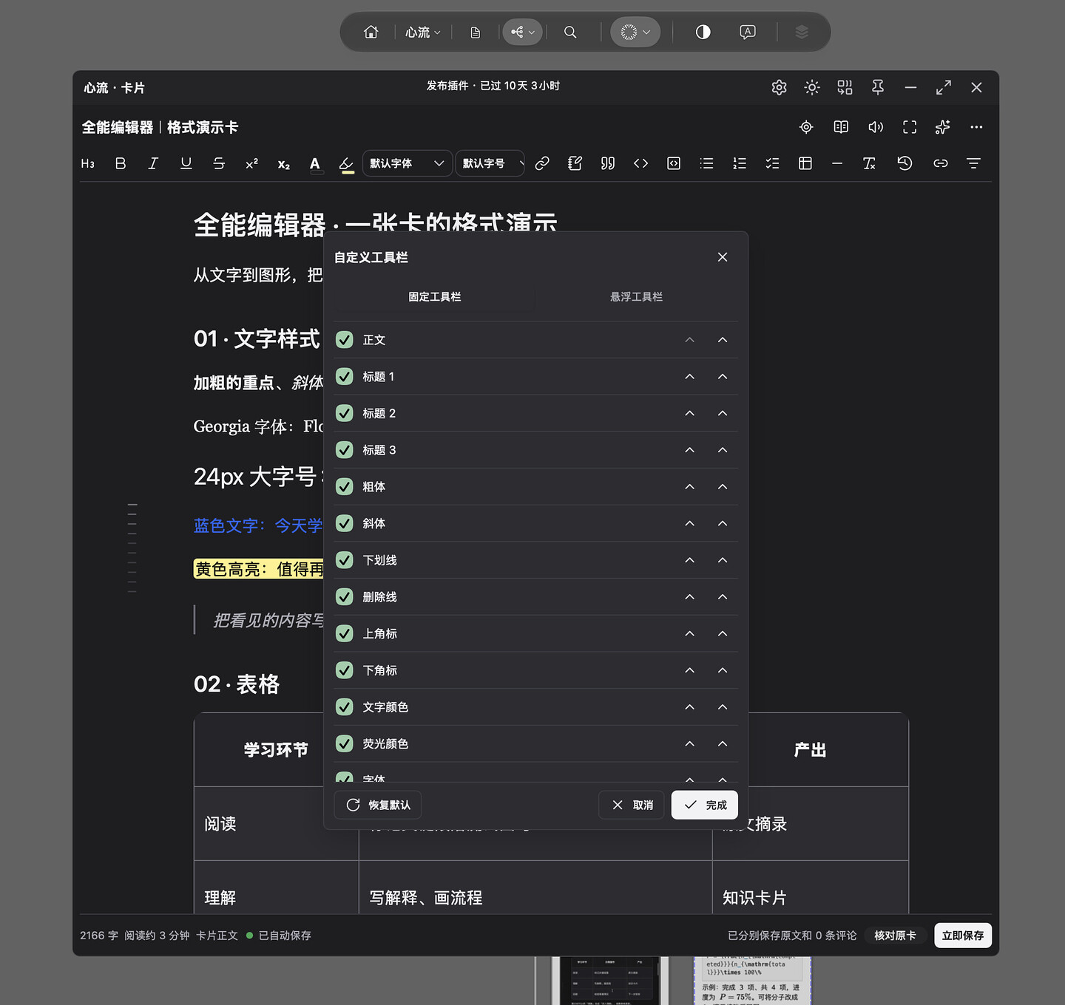Open the 默认字号 size dropdown
Screen dimensions: 1065x1005
[490, 163]
